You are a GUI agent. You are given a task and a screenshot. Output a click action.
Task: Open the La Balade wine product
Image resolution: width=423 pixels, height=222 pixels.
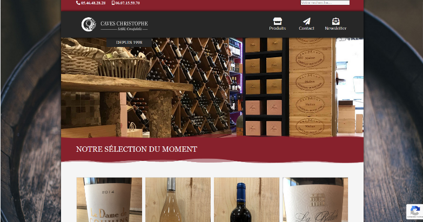(315, 200)
